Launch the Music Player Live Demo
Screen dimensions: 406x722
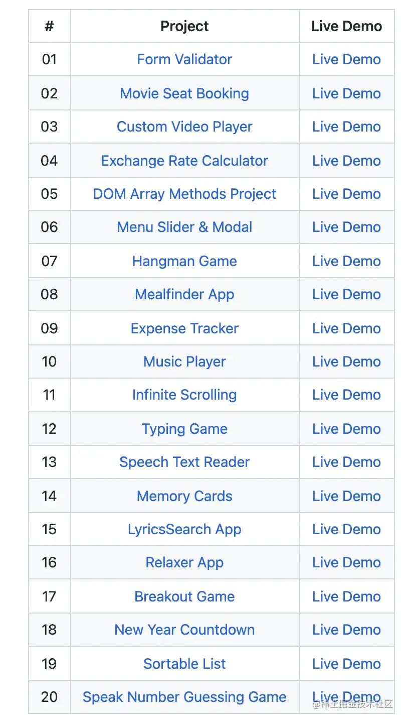(x=346, y=362)
